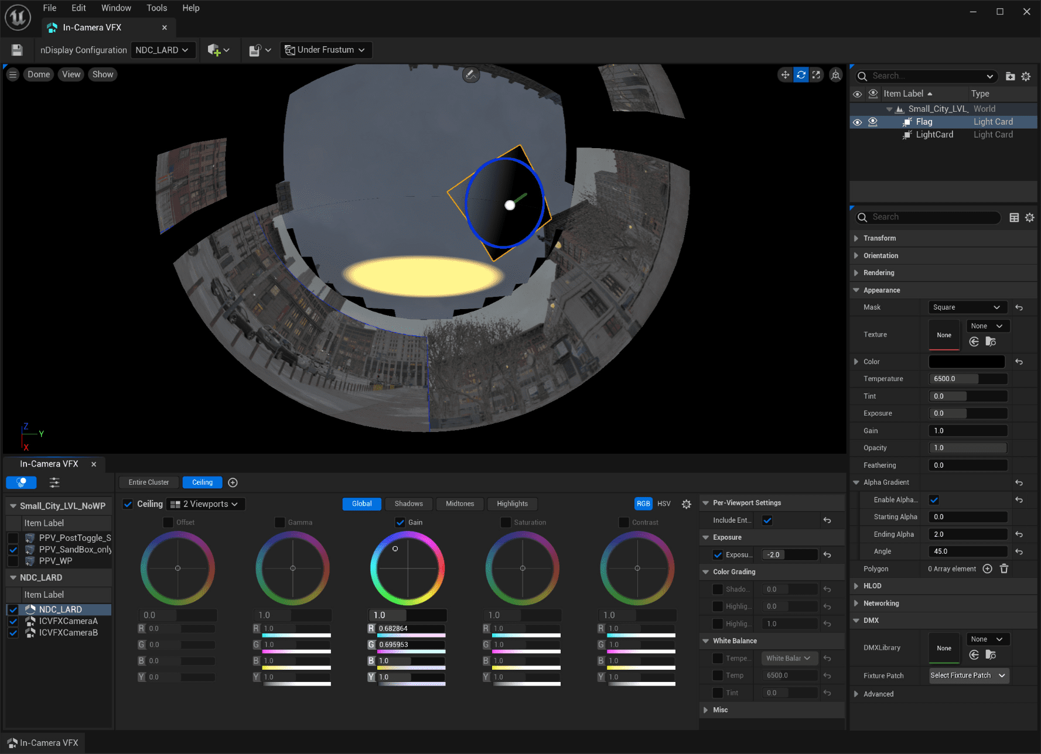Select the rotate gizmo icon in viewport

[801, 74]
